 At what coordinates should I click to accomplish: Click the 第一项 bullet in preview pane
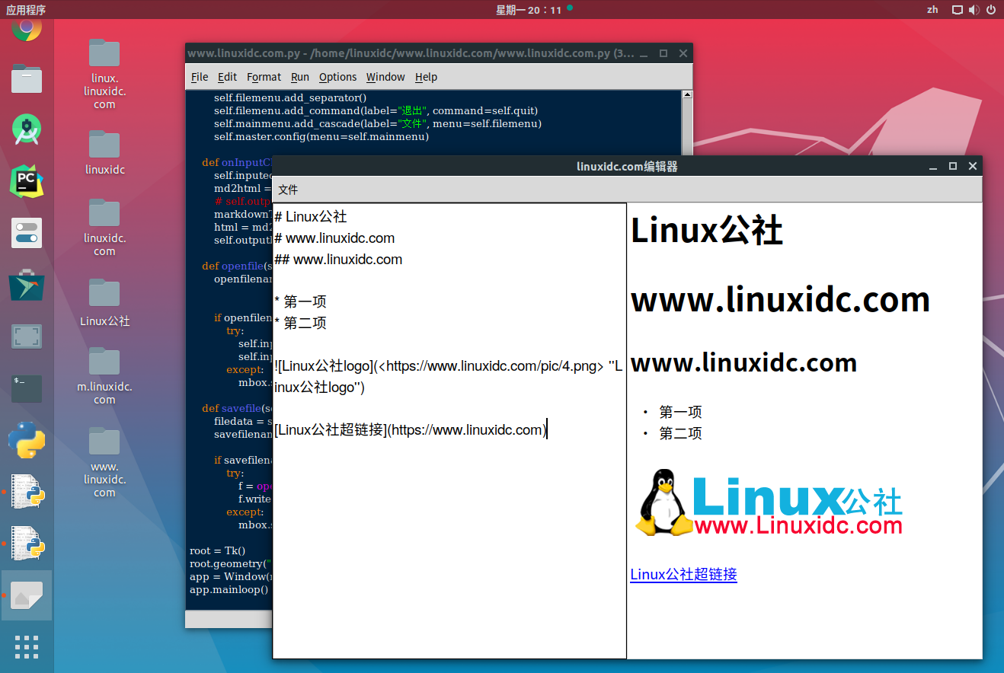tap(680, 412)
